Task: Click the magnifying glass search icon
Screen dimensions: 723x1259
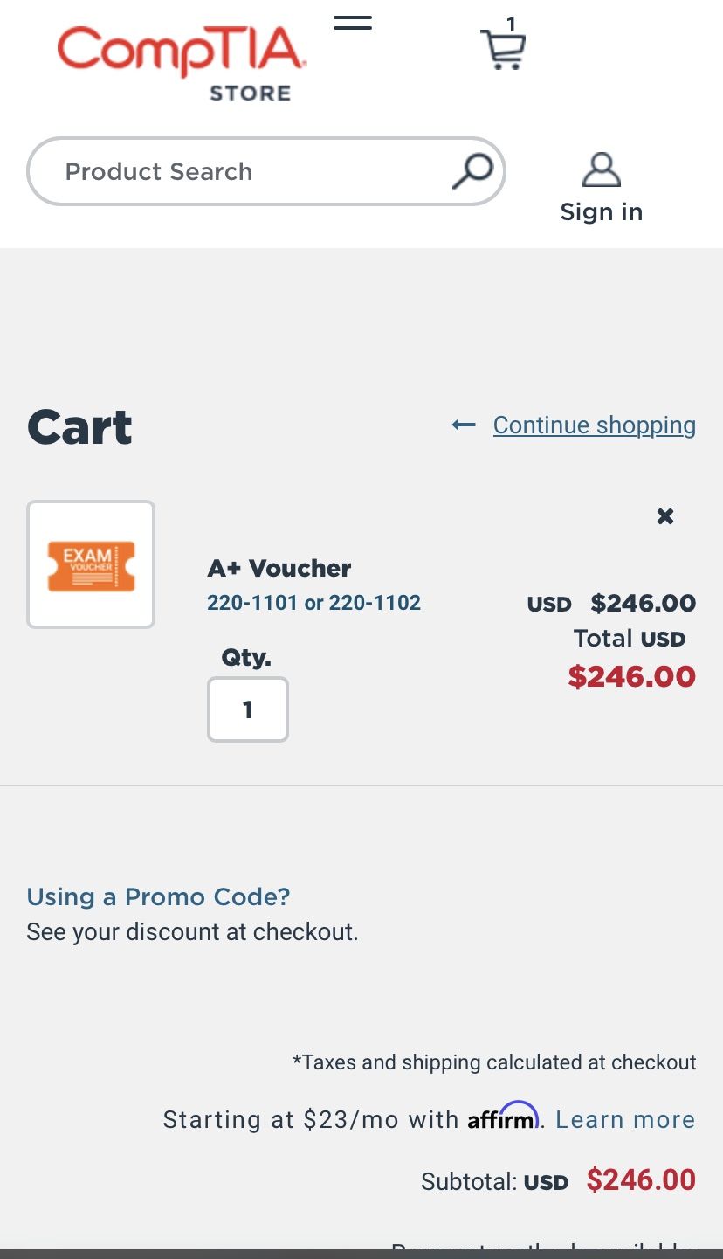Action: (472, 171)
